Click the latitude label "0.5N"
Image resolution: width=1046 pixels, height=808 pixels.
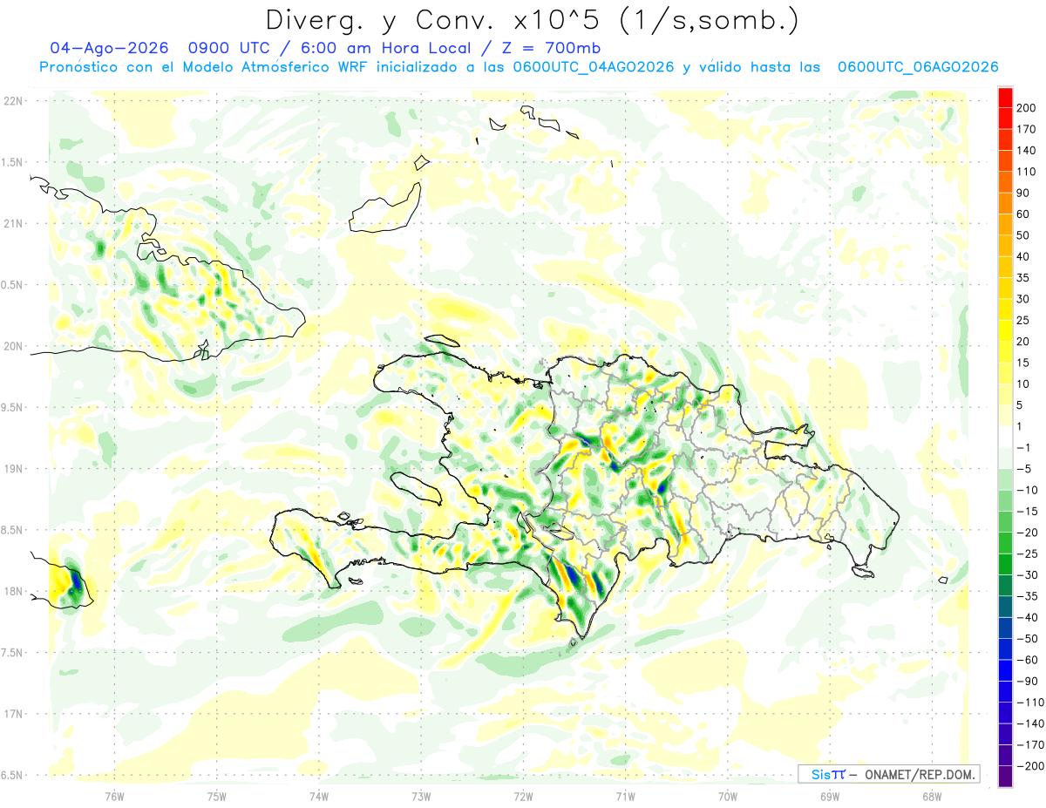coord(13,285)
